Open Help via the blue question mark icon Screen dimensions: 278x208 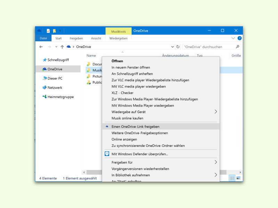[x=239, y=38]
